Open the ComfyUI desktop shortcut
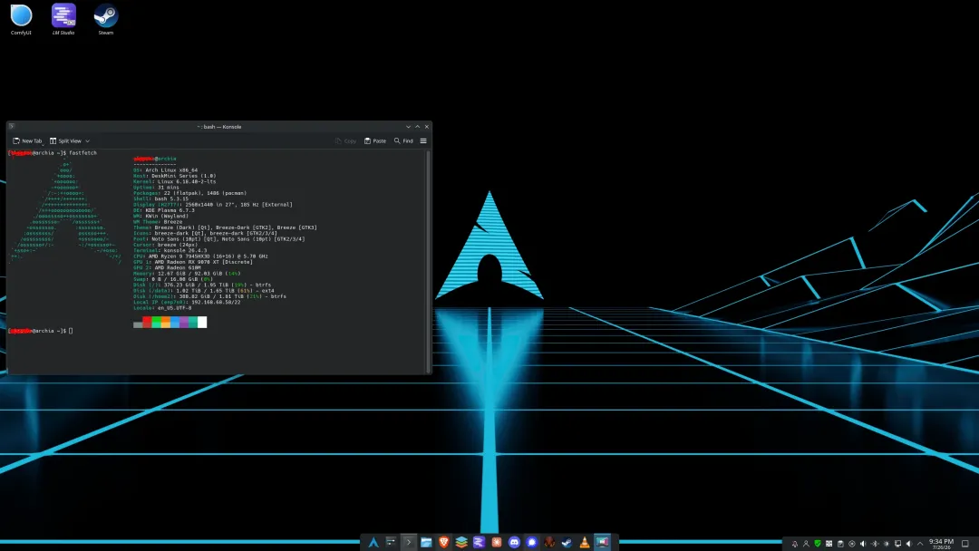This screenshot has width=979, height=551. [x=21, y=19]
